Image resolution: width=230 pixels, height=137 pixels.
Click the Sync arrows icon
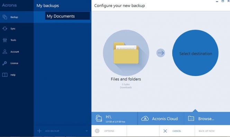5,29
